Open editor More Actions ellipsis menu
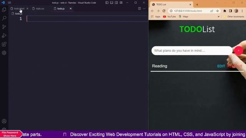 click(x=144, y=8)
